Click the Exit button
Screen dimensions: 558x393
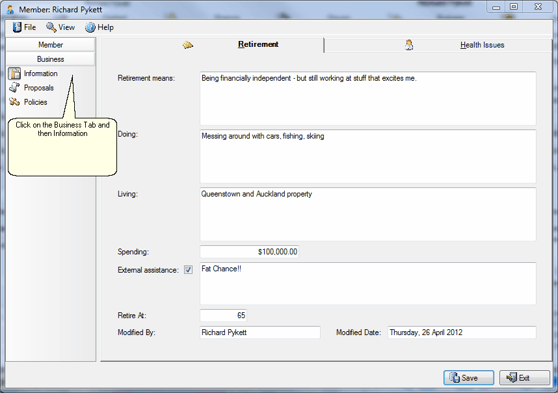[525, 377]
